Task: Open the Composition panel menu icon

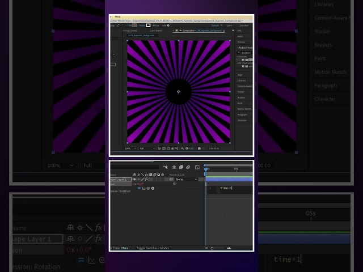Action: tap(223, 31)
